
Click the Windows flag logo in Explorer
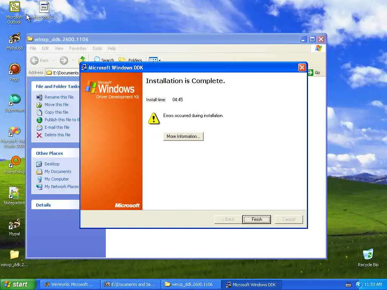coord(318,48)
